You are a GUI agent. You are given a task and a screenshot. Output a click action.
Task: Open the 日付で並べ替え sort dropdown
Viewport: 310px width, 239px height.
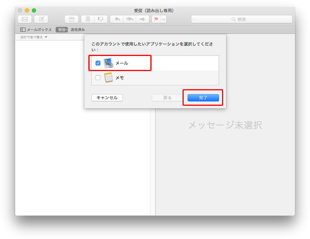(34, 37)
